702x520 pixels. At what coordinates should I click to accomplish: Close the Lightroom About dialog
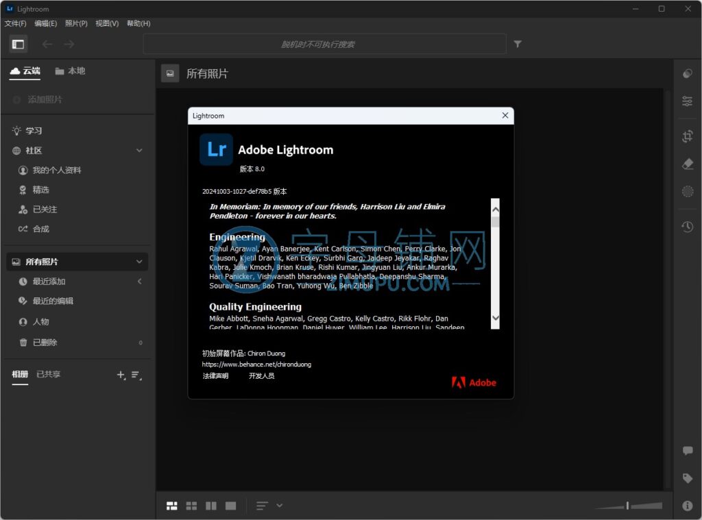click(x=505, y=116)
